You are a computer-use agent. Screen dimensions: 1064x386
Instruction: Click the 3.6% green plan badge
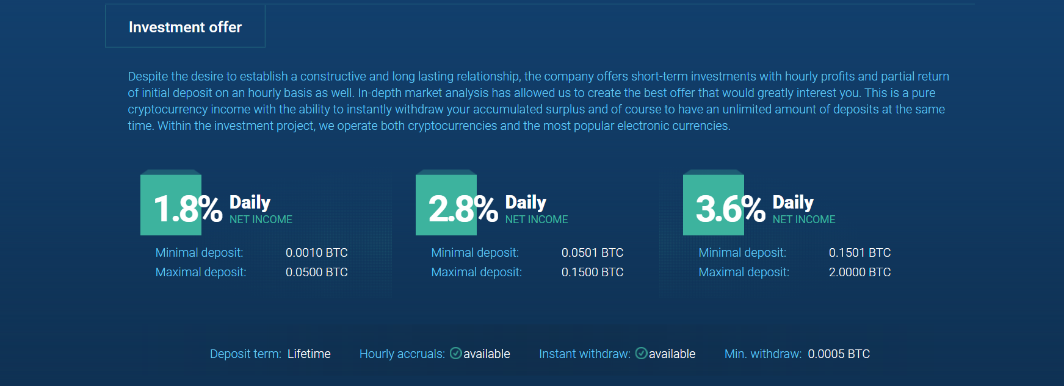pos(714,206)
